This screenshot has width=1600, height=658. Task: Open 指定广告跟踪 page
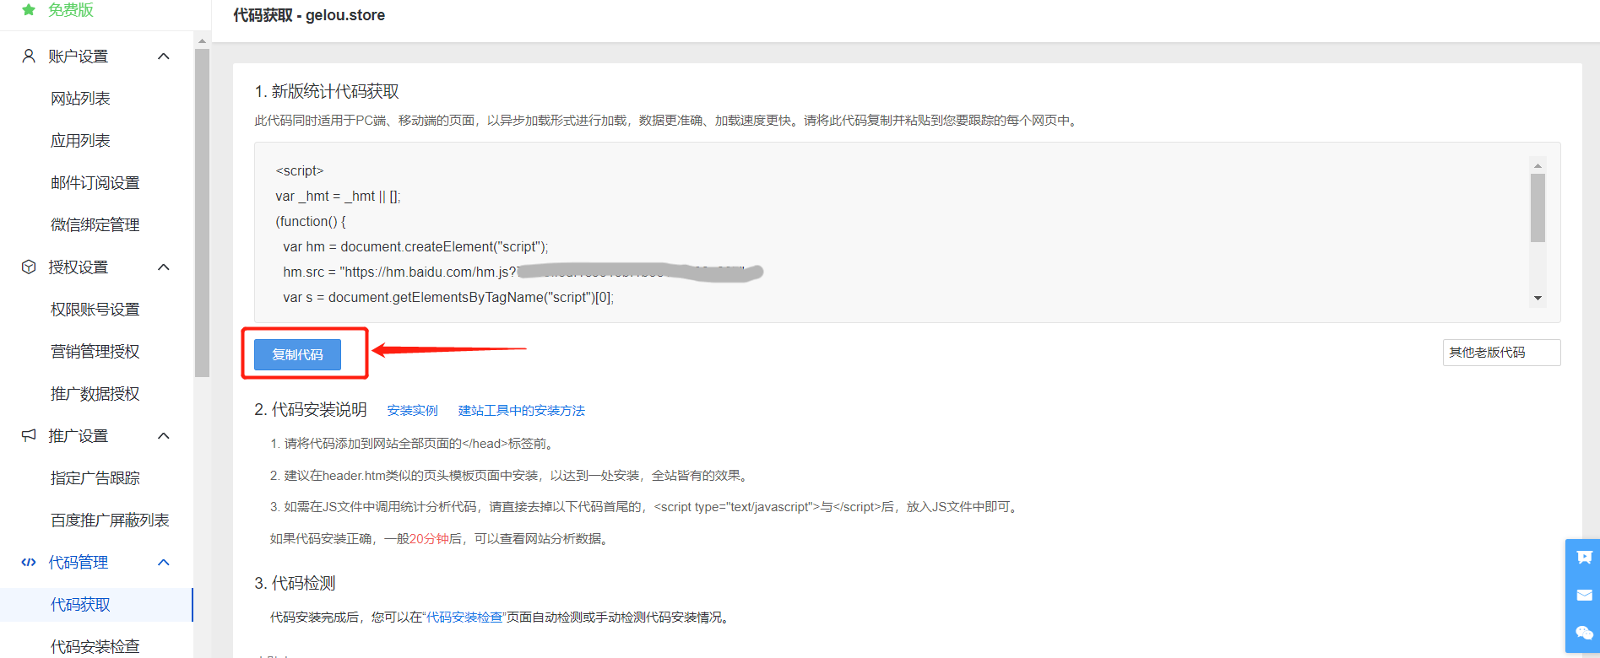tap(95, 478)
